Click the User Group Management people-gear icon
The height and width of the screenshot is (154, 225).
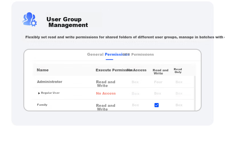(30, 19)
